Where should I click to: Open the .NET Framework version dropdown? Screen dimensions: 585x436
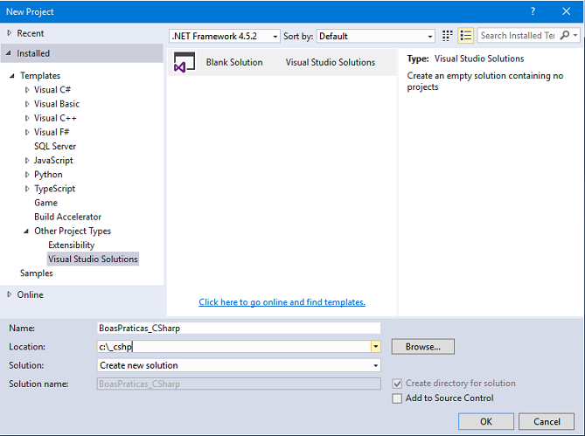(275, 37)
